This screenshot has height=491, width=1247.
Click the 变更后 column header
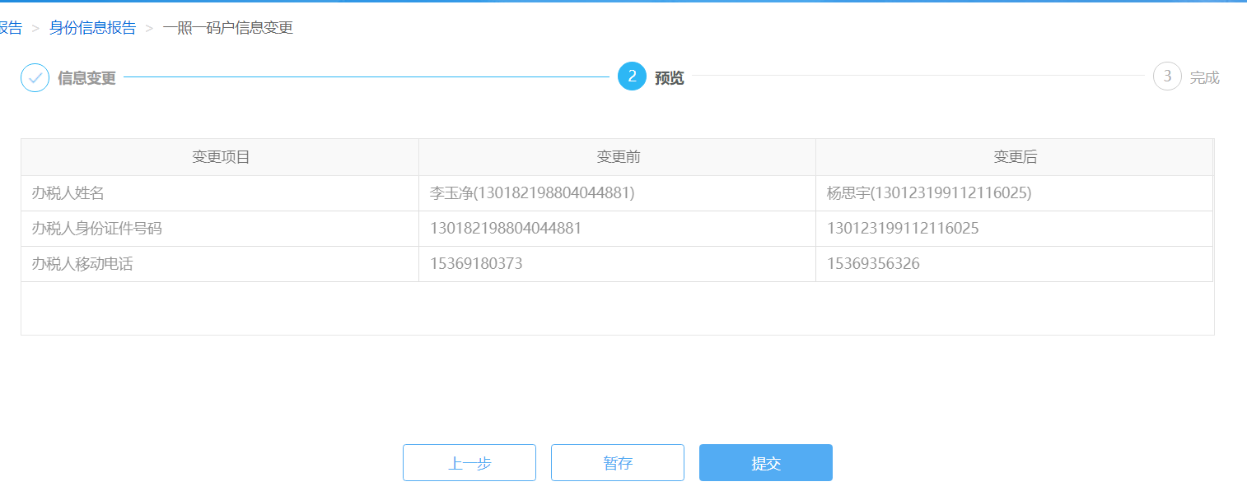(1015, 157)
